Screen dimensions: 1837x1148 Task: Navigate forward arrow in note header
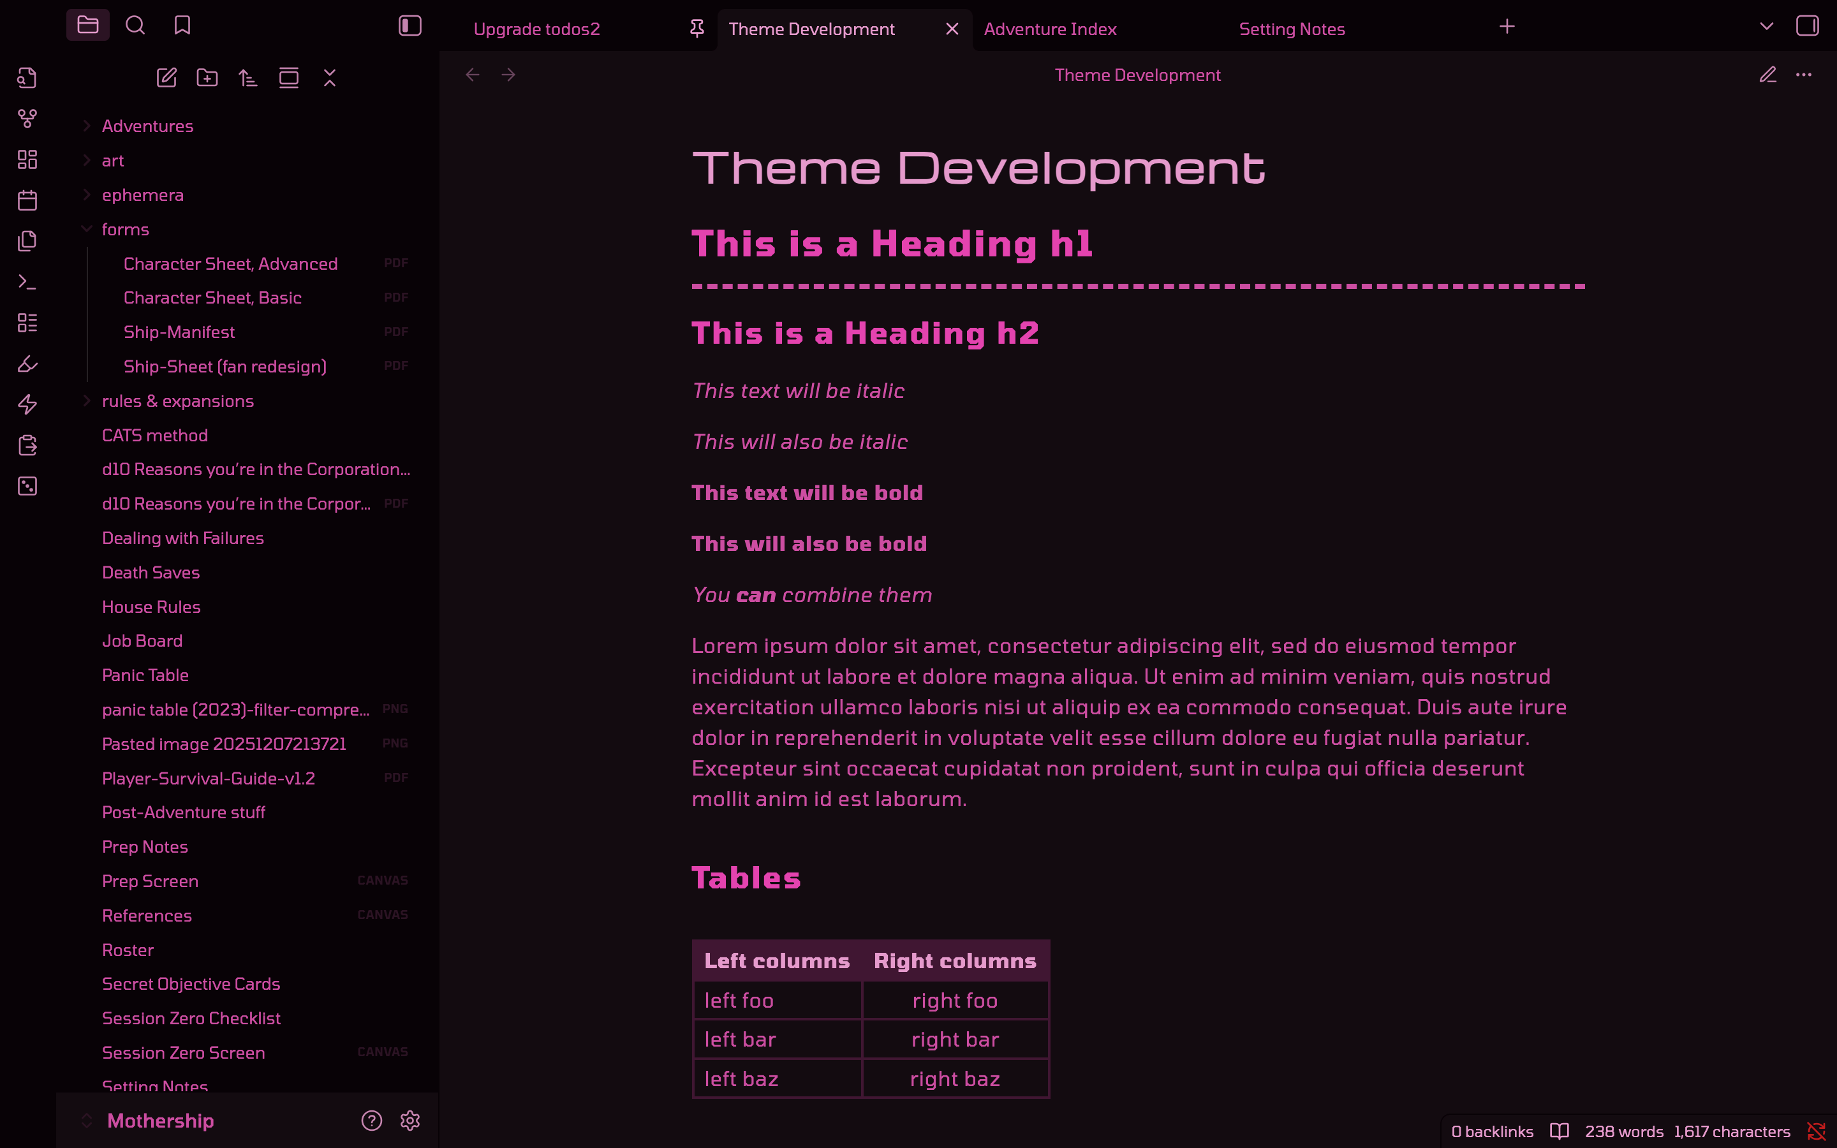[508, 75]
